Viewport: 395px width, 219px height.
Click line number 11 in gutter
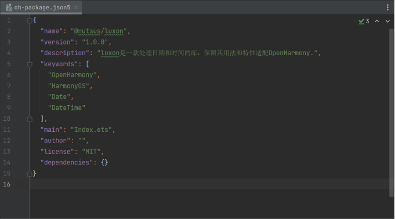pos(6,130)
